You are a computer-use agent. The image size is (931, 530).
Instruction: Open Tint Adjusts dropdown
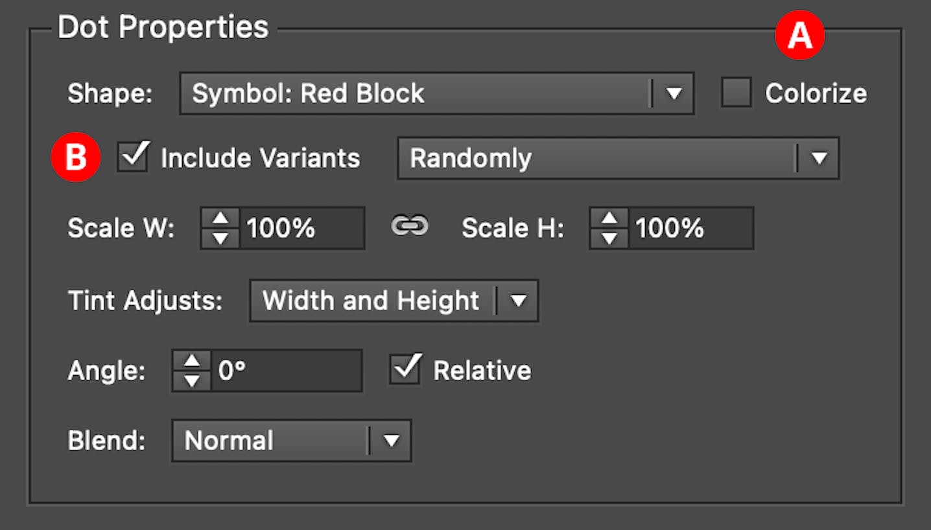(518, 301)
